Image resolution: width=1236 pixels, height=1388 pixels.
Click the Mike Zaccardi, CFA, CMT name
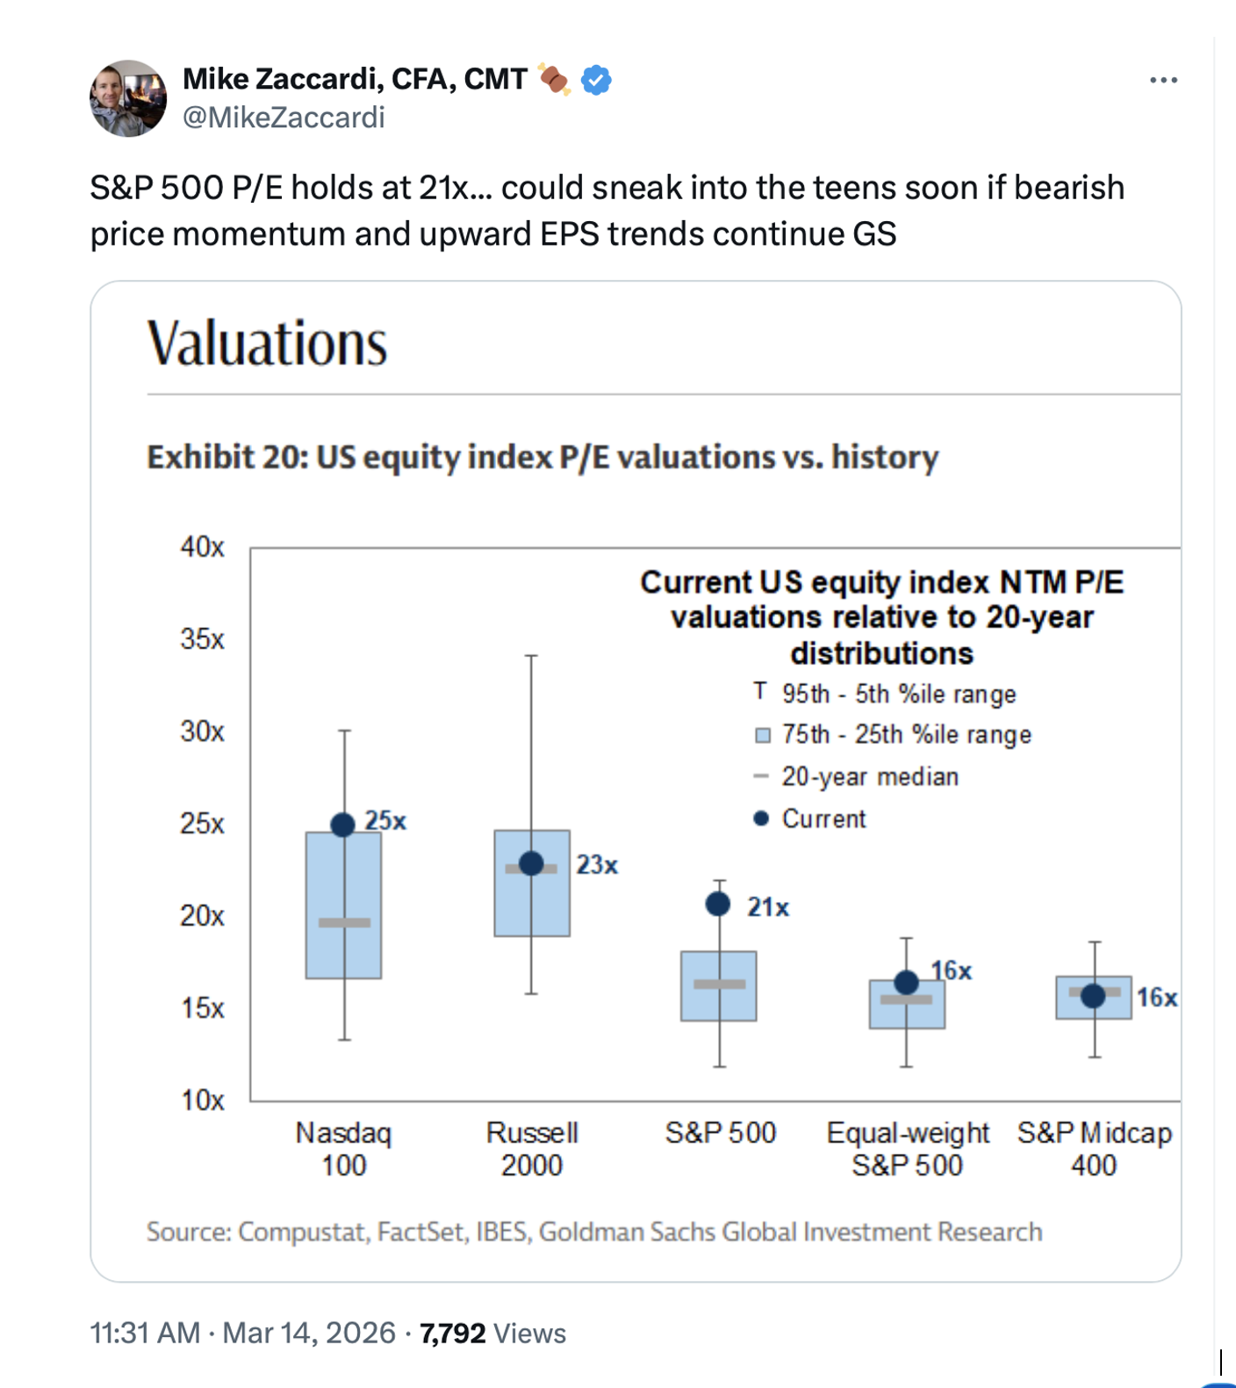[x=355, y=79]
